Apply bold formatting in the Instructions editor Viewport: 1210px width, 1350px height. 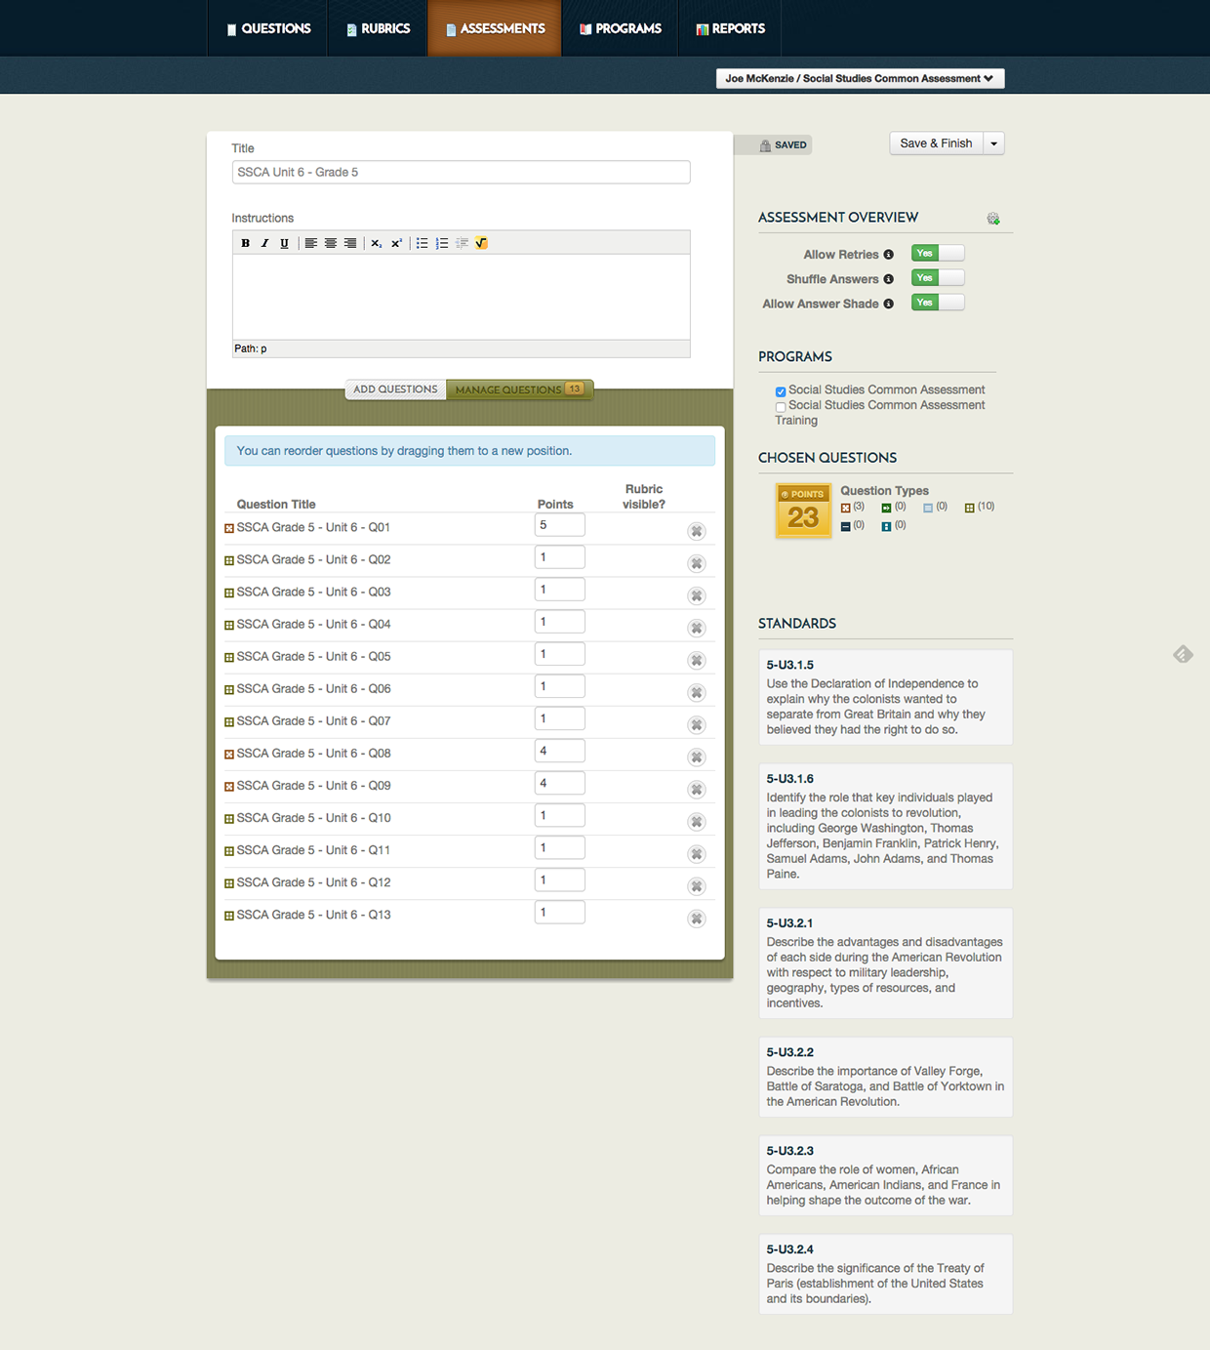coord(245,243)
